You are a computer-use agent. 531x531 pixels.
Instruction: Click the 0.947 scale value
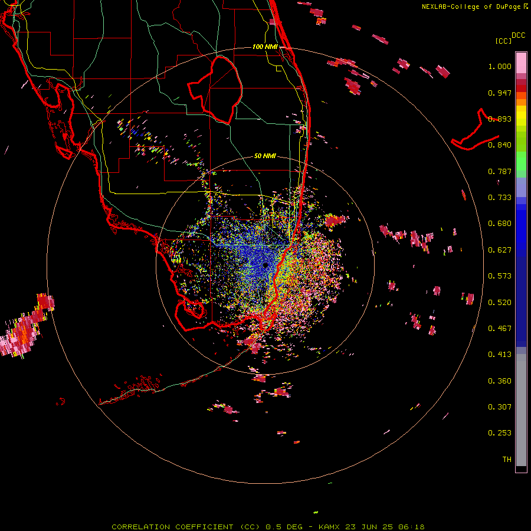coord(500,93)
